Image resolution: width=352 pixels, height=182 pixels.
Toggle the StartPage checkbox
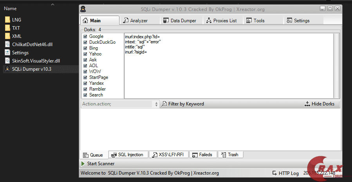click(85, 77)
